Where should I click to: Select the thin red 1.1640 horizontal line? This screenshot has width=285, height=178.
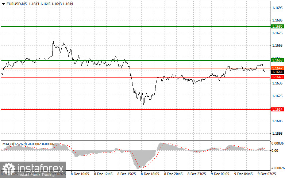[136, 77]
